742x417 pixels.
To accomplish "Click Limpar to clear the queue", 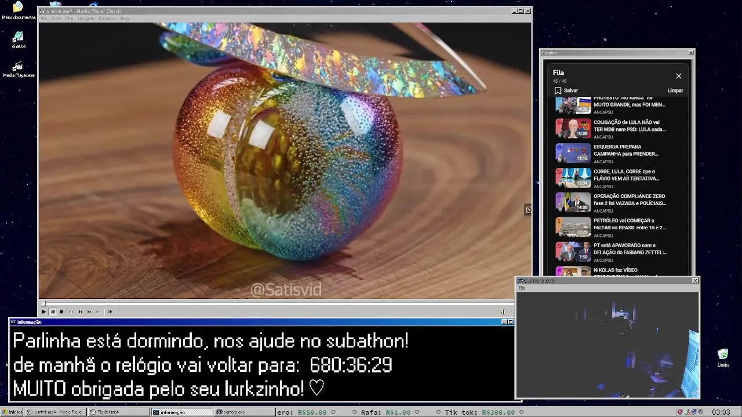I will click(675, 90).
